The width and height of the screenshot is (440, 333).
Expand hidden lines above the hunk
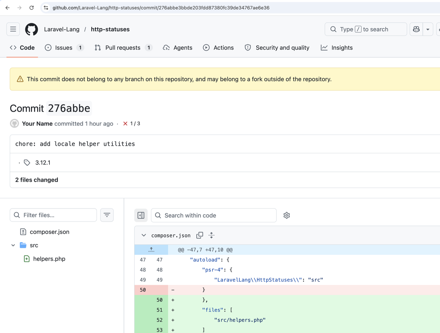(151, 249)
